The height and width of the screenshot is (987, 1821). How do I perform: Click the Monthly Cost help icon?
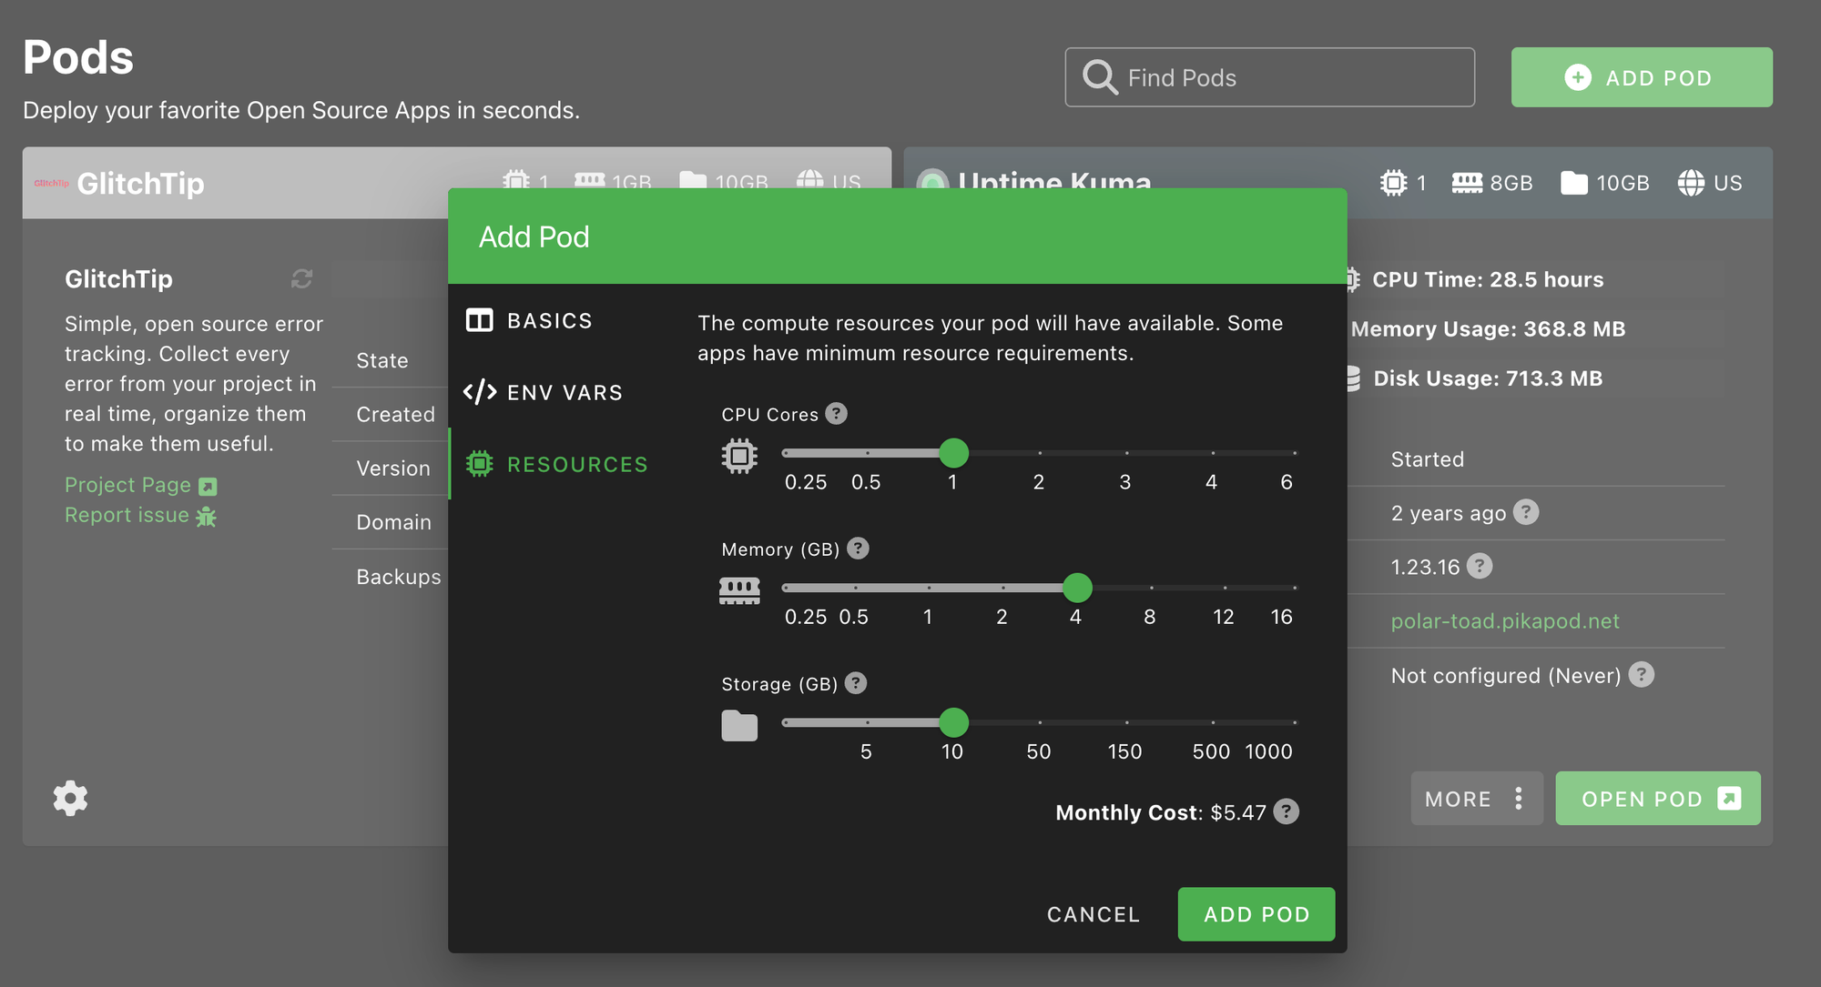(1286, 811)
